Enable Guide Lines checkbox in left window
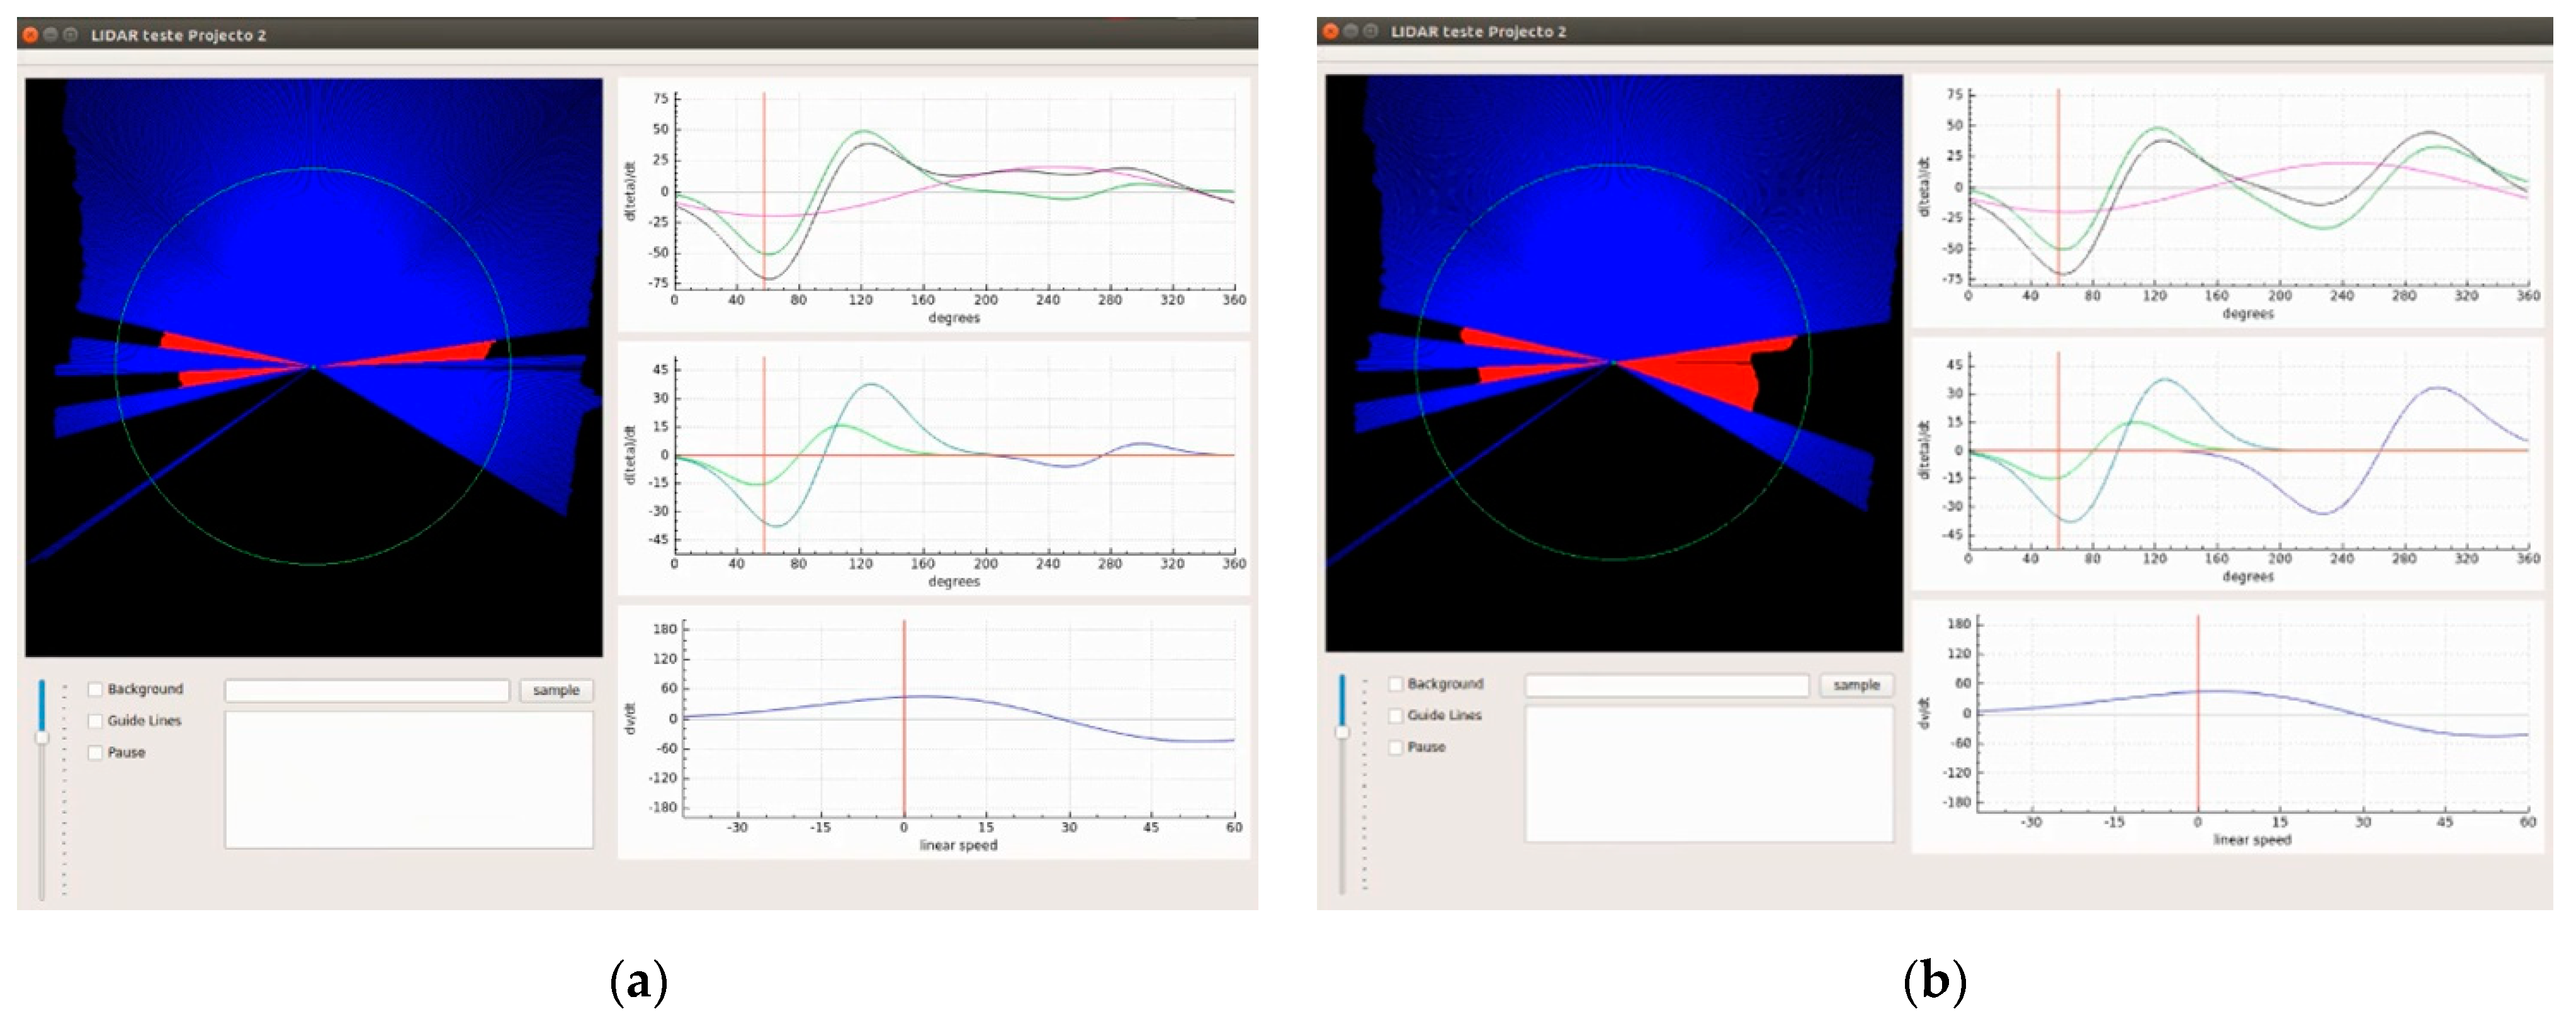This screenshot has height=1026, width=2576. click(96, 721)
